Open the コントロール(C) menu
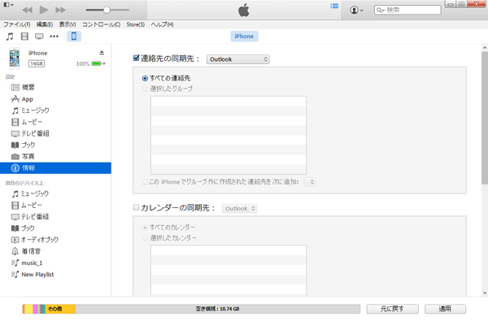 [101, 24]
